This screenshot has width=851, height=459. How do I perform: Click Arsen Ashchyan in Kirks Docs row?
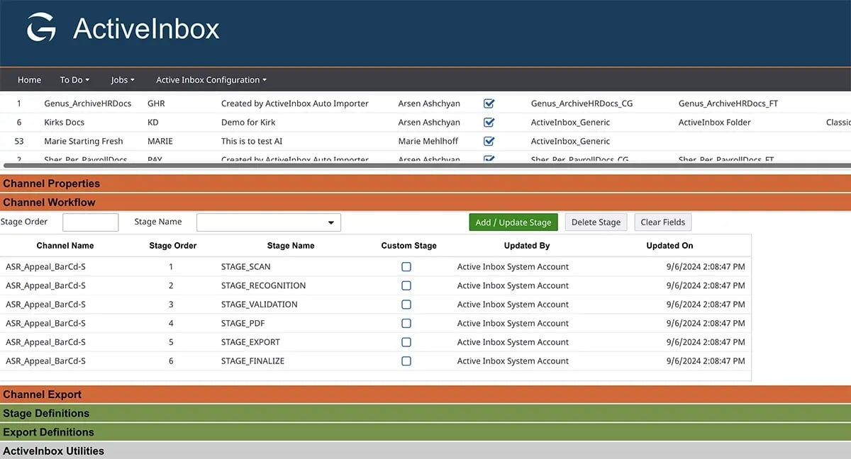(x=429, y=123)
